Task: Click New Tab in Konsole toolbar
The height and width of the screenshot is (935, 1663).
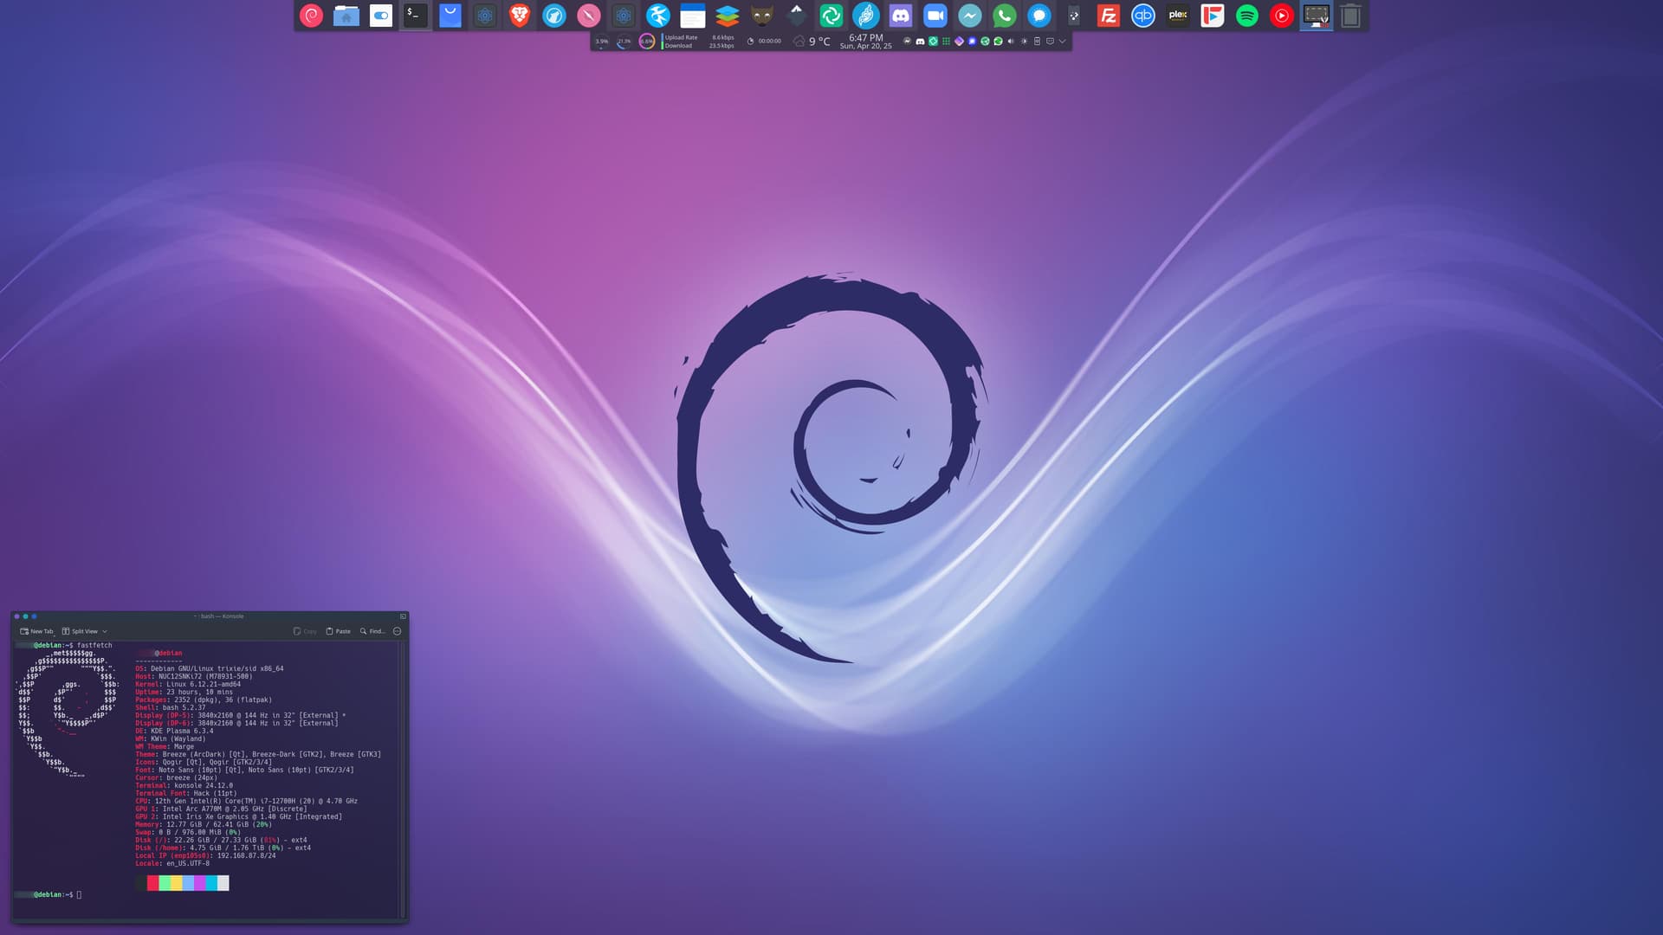Action: (36, 631)
